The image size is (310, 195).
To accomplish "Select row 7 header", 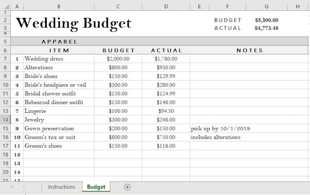I will 5,58.
